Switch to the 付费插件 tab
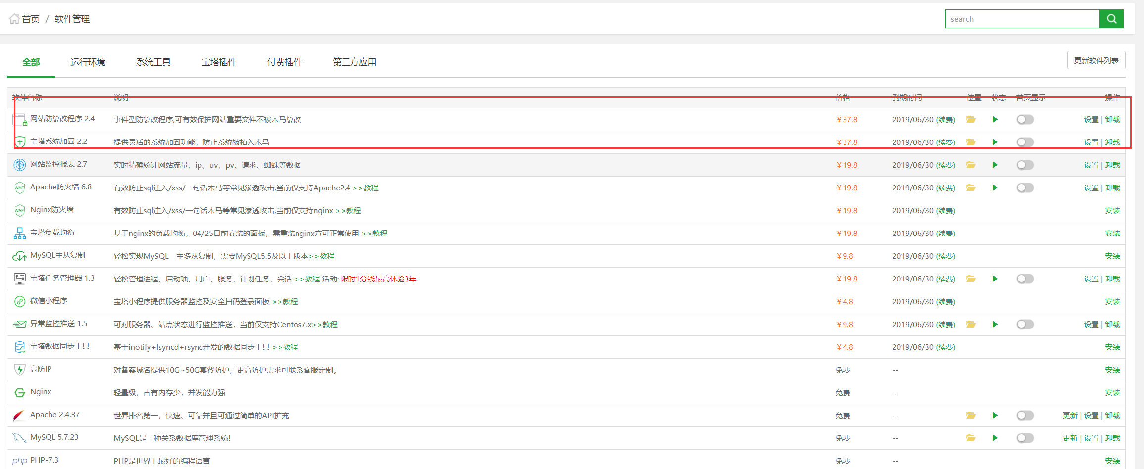1144x469 pixels. pyautogui.click(x=285, y=62)
